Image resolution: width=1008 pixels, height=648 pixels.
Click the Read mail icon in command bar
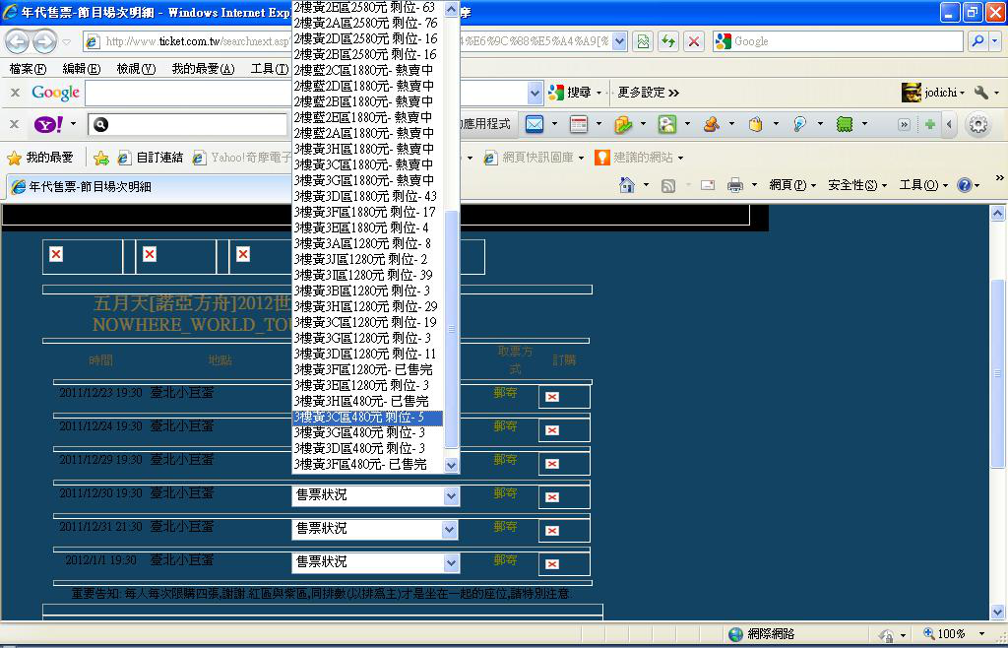pyautogui.click(x=708, y=186)
